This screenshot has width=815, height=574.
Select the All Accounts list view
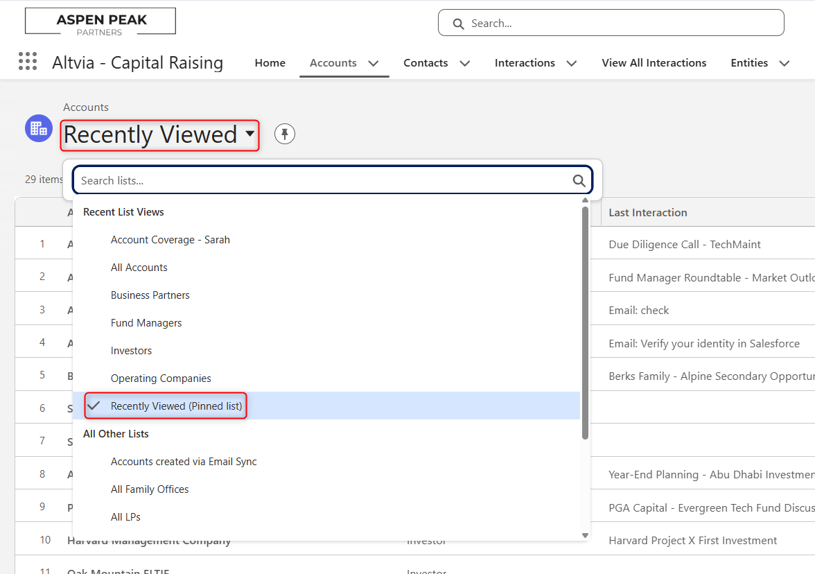coord(139,268)
